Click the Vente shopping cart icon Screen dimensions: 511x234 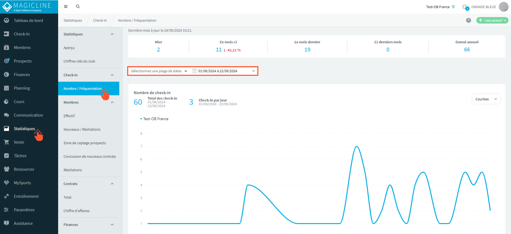(6, 142)
